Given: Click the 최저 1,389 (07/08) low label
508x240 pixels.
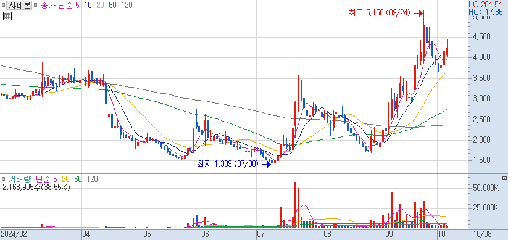Looking at the screenshot, I should tap(228, 164).
